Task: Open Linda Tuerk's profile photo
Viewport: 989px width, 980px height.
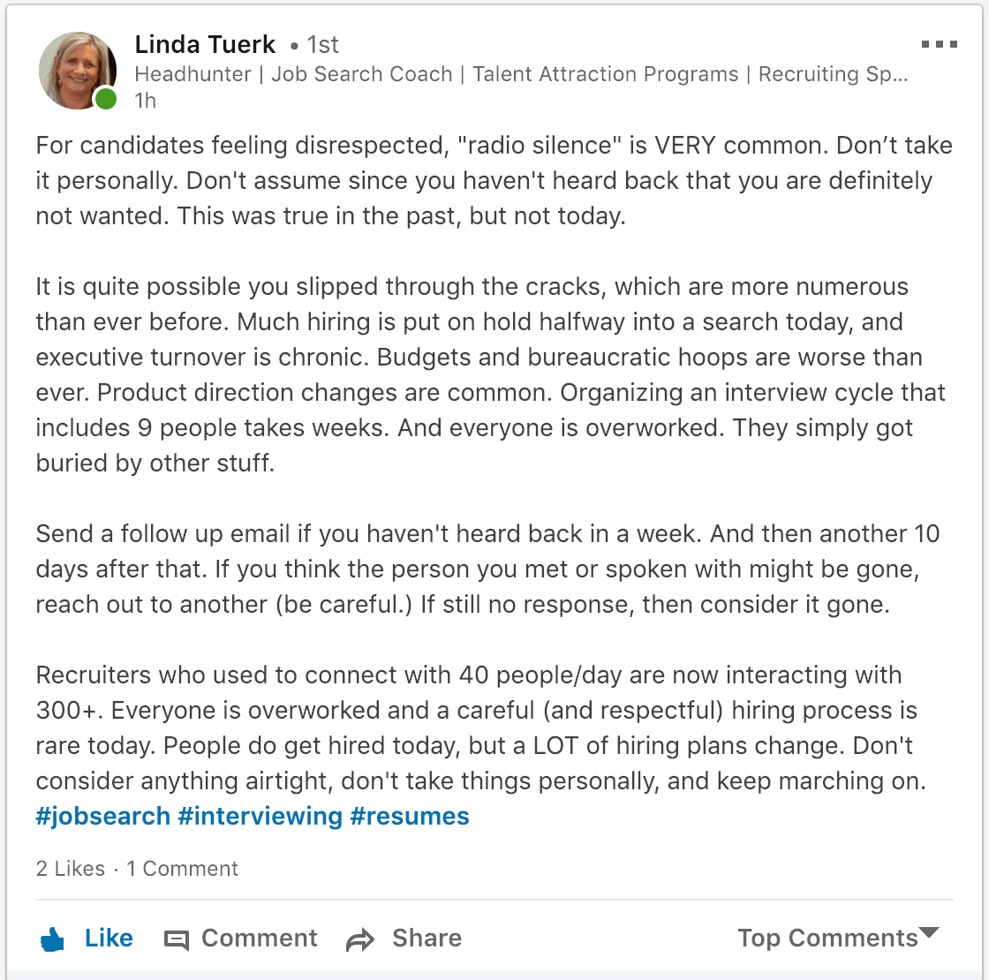Action: [77, 70]
